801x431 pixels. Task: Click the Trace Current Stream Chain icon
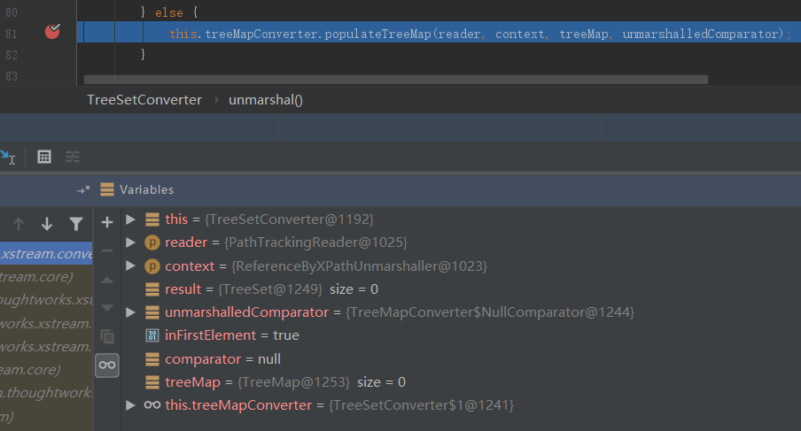tap(72, 157)
